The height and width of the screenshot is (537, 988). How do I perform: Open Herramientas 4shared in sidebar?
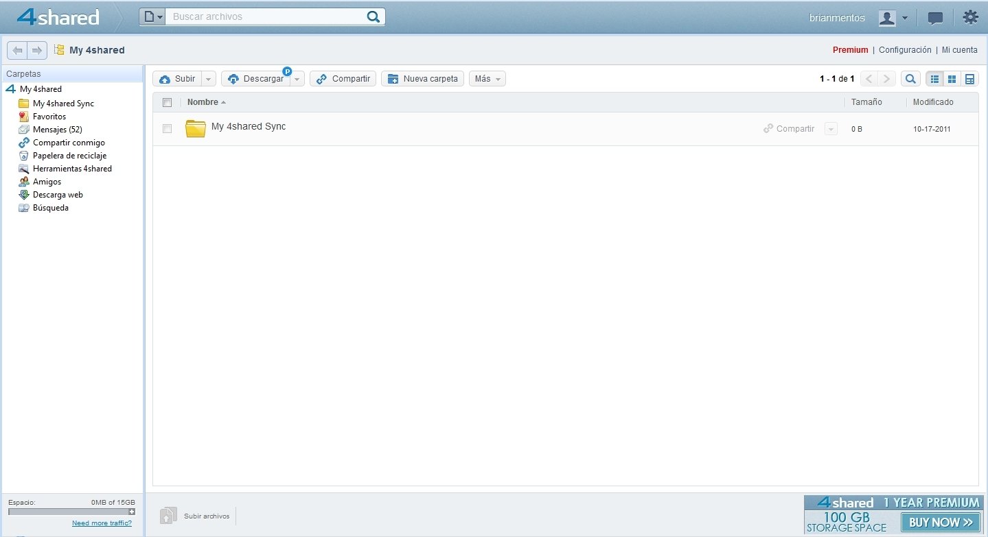[72, 169]
